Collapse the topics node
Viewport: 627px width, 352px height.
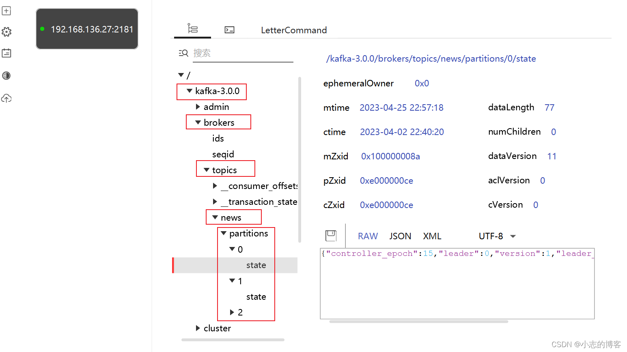click(x=207, y=170)
